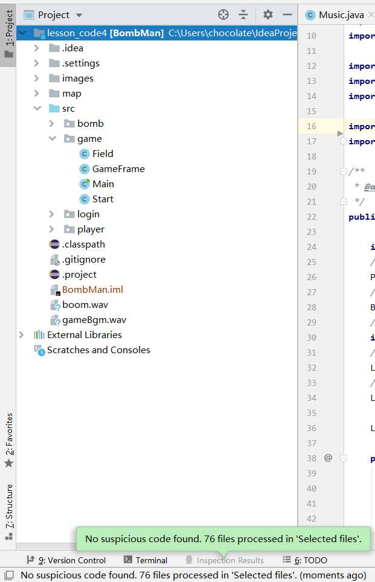
Task: Collapse all nodes in Project panel
Action: 243,15
